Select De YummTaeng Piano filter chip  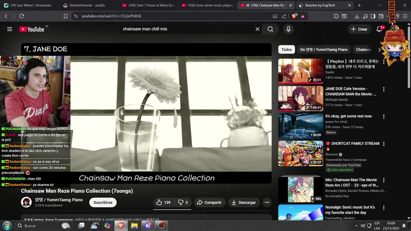pos(324,49)
